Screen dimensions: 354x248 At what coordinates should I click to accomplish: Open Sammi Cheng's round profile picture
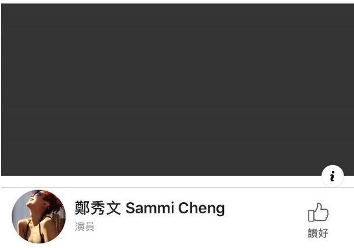[x=39, y=217]
